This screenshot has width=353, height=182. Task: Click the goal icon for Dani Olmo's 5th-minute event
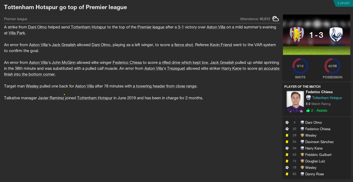pos(287,123)
